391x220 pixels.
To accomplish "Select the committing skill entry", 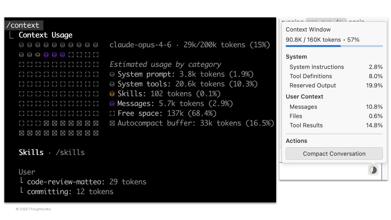I will [49, 191].
